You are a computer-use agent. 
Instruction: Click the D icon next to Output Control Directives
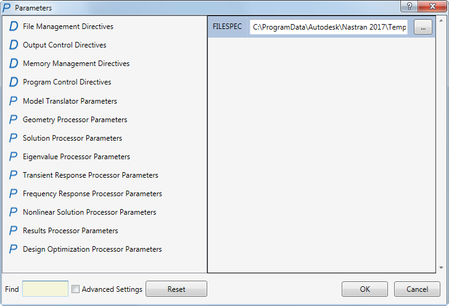(x=14, y=45)
